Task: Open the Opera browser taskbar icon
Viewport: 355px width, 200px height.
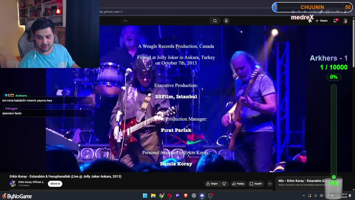Action: (x=169, y=196)
